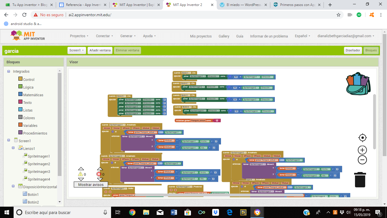Open Microsoft Word from the taskbar
Screen dimensions: 387x218
(x=174, y=212)
